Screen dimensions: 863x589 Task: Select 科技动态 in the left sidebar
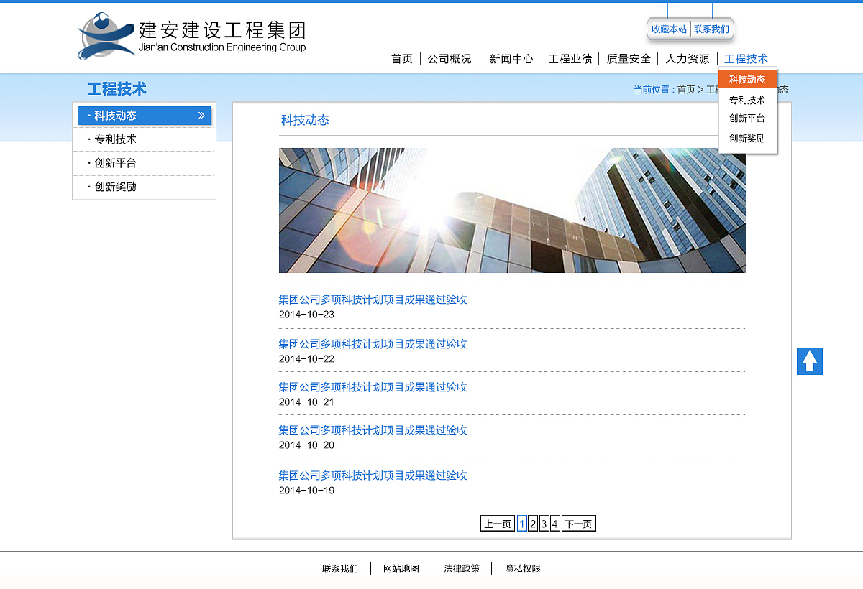point(115,115)
